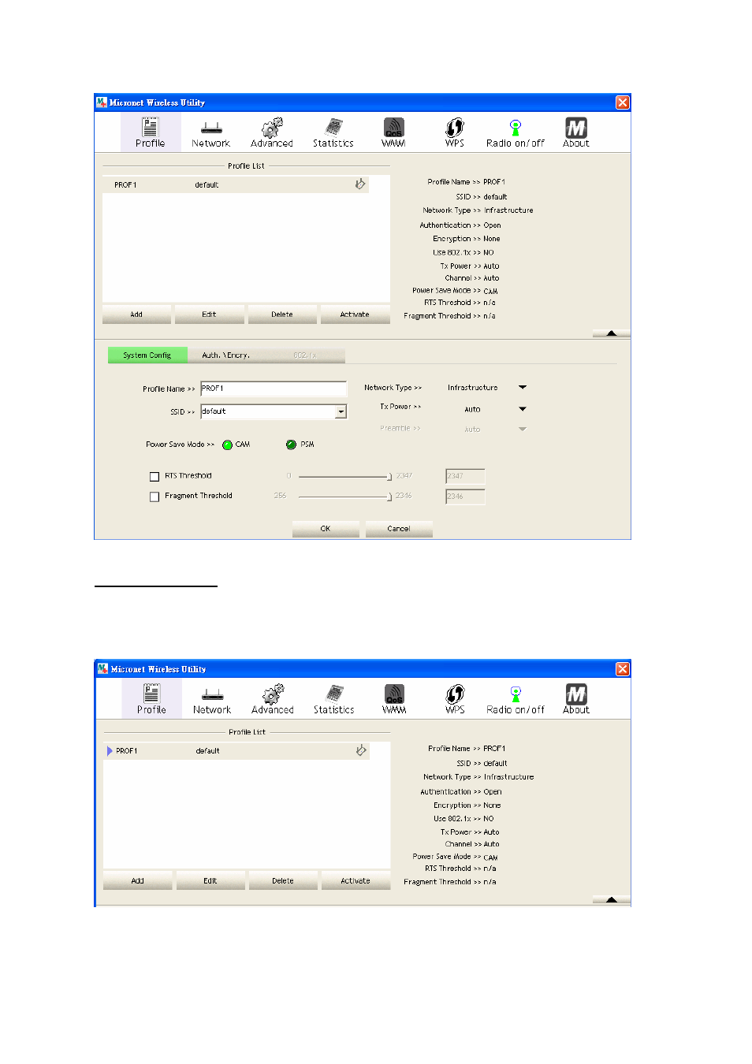Click title bar app icon, lower window

[x=102, y=669]
